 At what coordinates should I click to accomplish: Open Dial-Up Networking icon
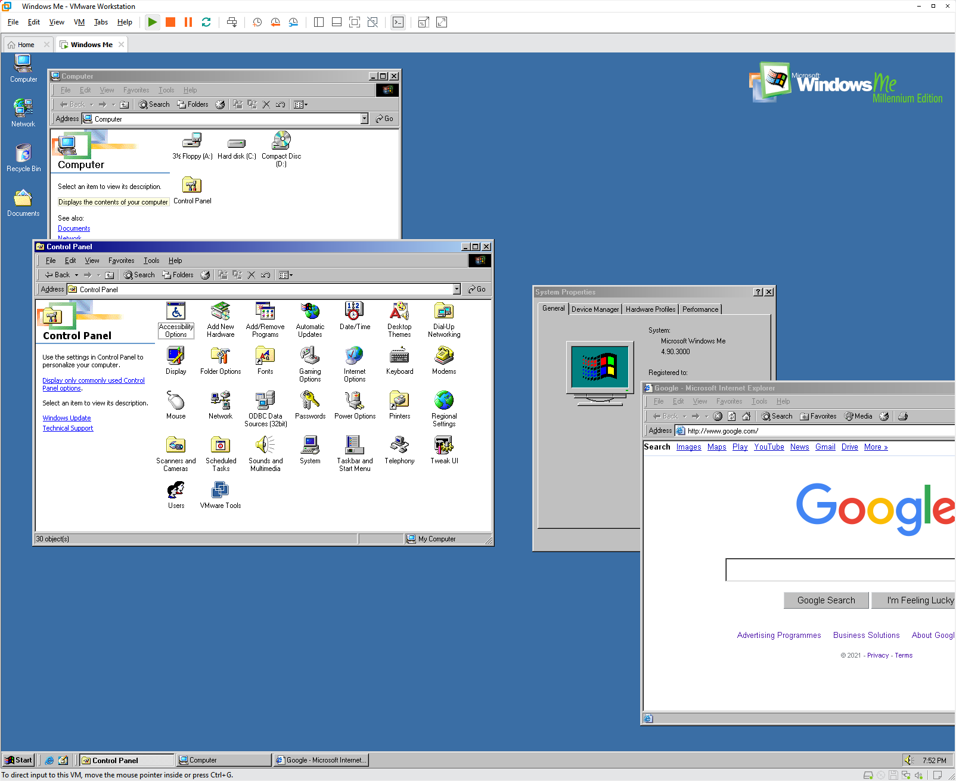(444, 320)
